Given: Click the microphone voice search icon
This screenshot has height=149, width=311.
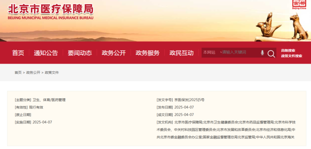Looking at the screenshot, I should point(262,53).
